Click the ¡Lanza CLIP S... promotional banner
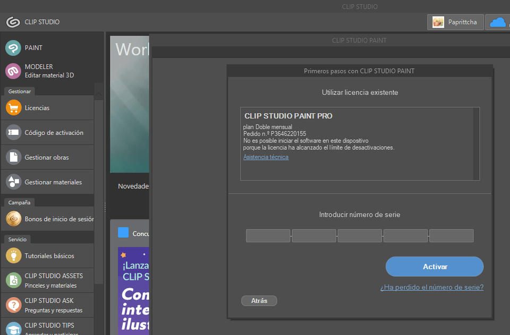 (134, 291)
